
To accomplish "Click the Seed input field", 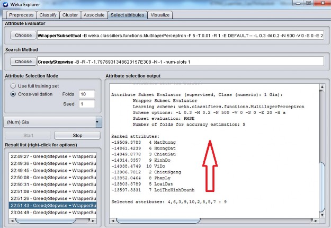I will [86, 104].
